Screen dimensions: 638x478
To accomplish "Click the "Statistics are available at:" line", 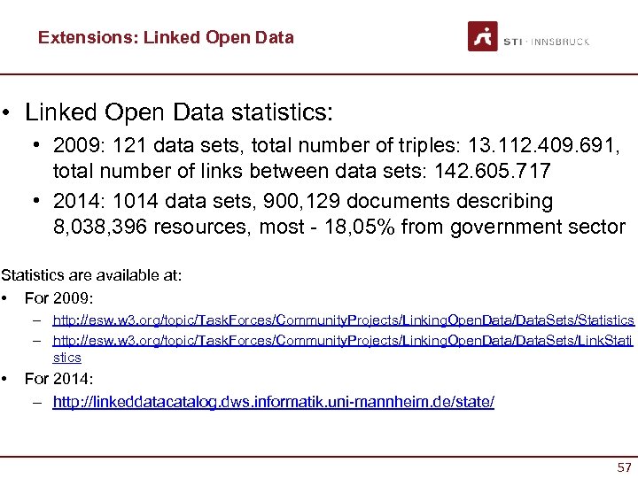I will pyautogui.click(x=91, y=275).
